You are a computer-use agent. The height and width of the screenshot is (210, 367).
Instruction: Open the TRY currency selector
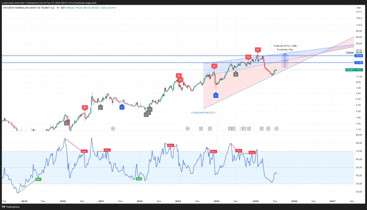pyautogui.click(x=358, y=8)
